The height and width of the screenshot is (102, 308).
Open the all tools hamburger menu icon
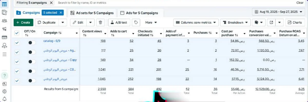coord(4,54)
